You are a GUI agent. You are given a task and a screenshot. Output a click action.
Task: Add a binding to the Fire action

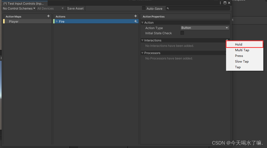click(x=136, y=21)
